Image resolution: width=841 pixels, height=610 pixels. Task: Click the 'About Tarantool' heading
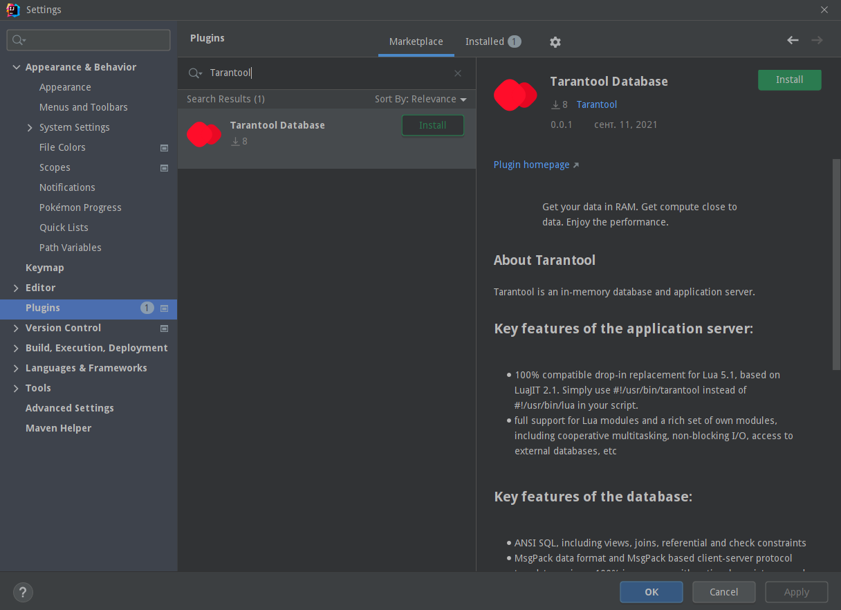(x=544, y=260)
